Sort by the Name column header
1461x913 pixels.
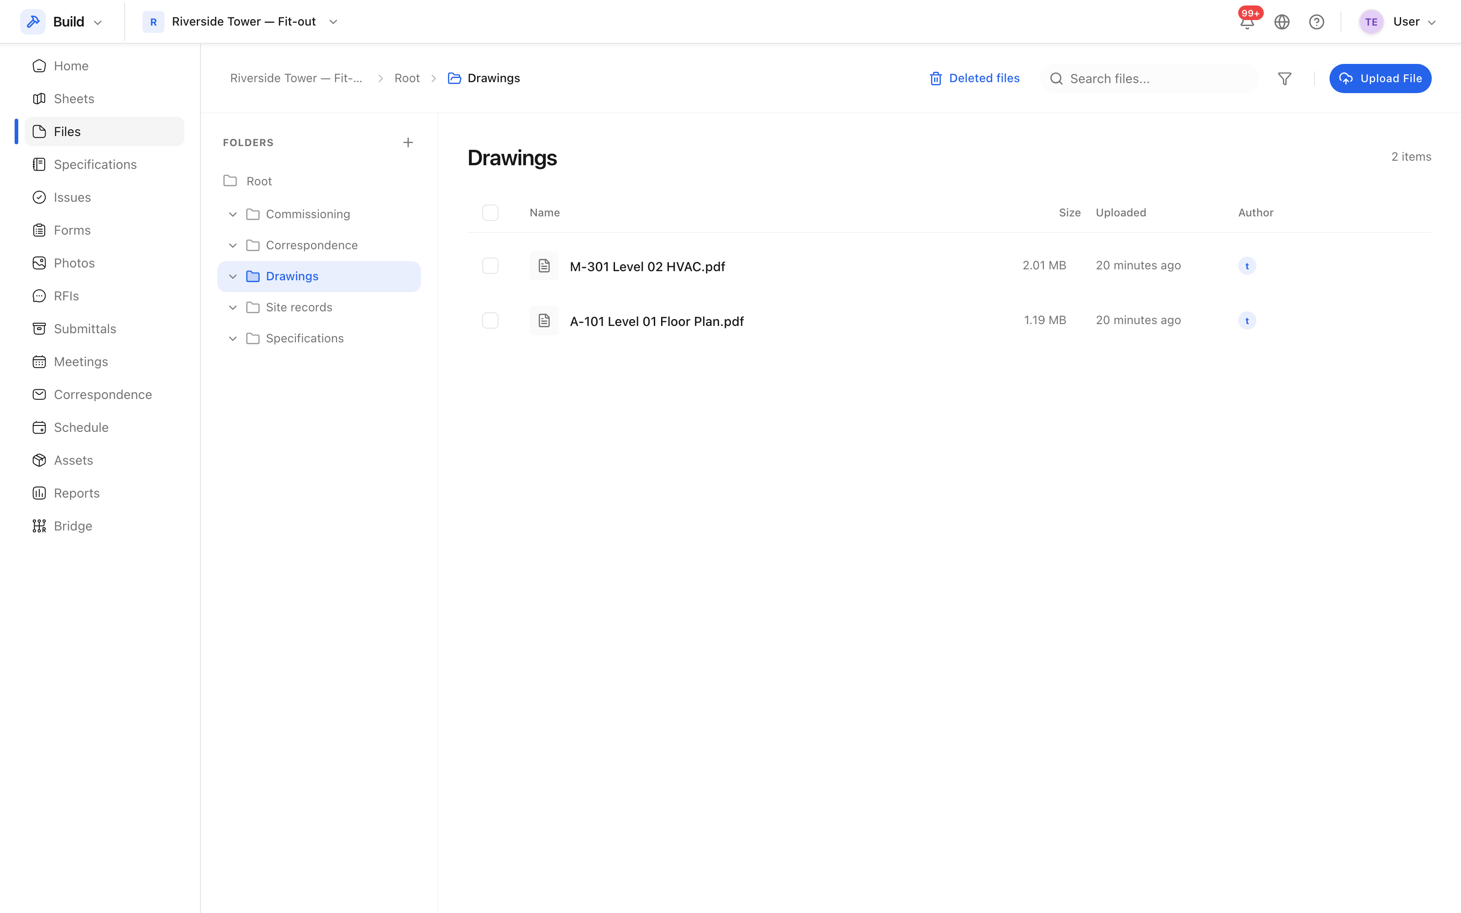tap(545, 213)
